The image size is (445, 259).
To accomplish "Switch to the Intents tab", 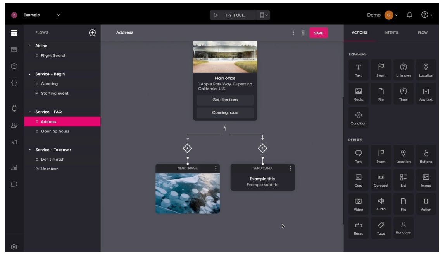I will (x=391, y=32).
